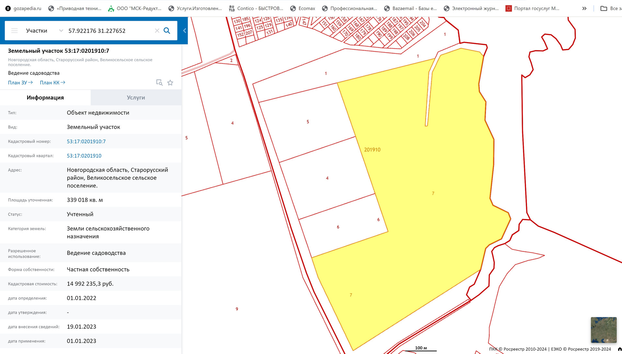Open the План ЗУ link
The image size is (622, 354).
pyautogui.click(x=20, y=83)
